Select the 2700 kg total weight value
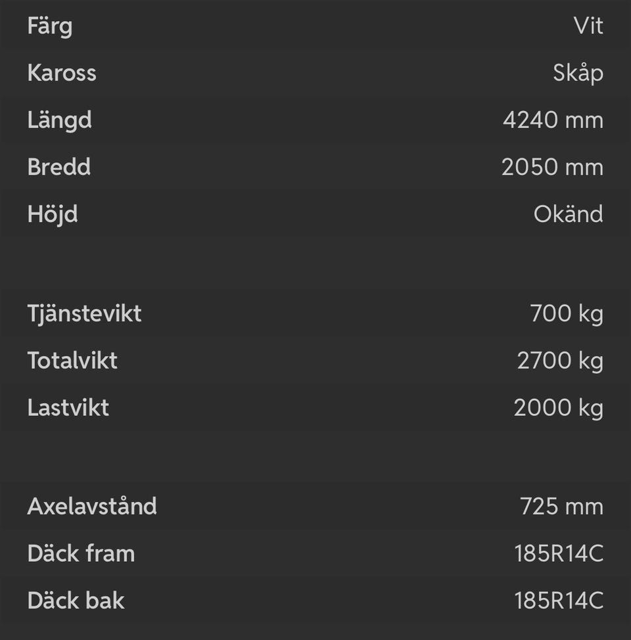The height and width of the screenshot is (640, 631). (560, 361)
